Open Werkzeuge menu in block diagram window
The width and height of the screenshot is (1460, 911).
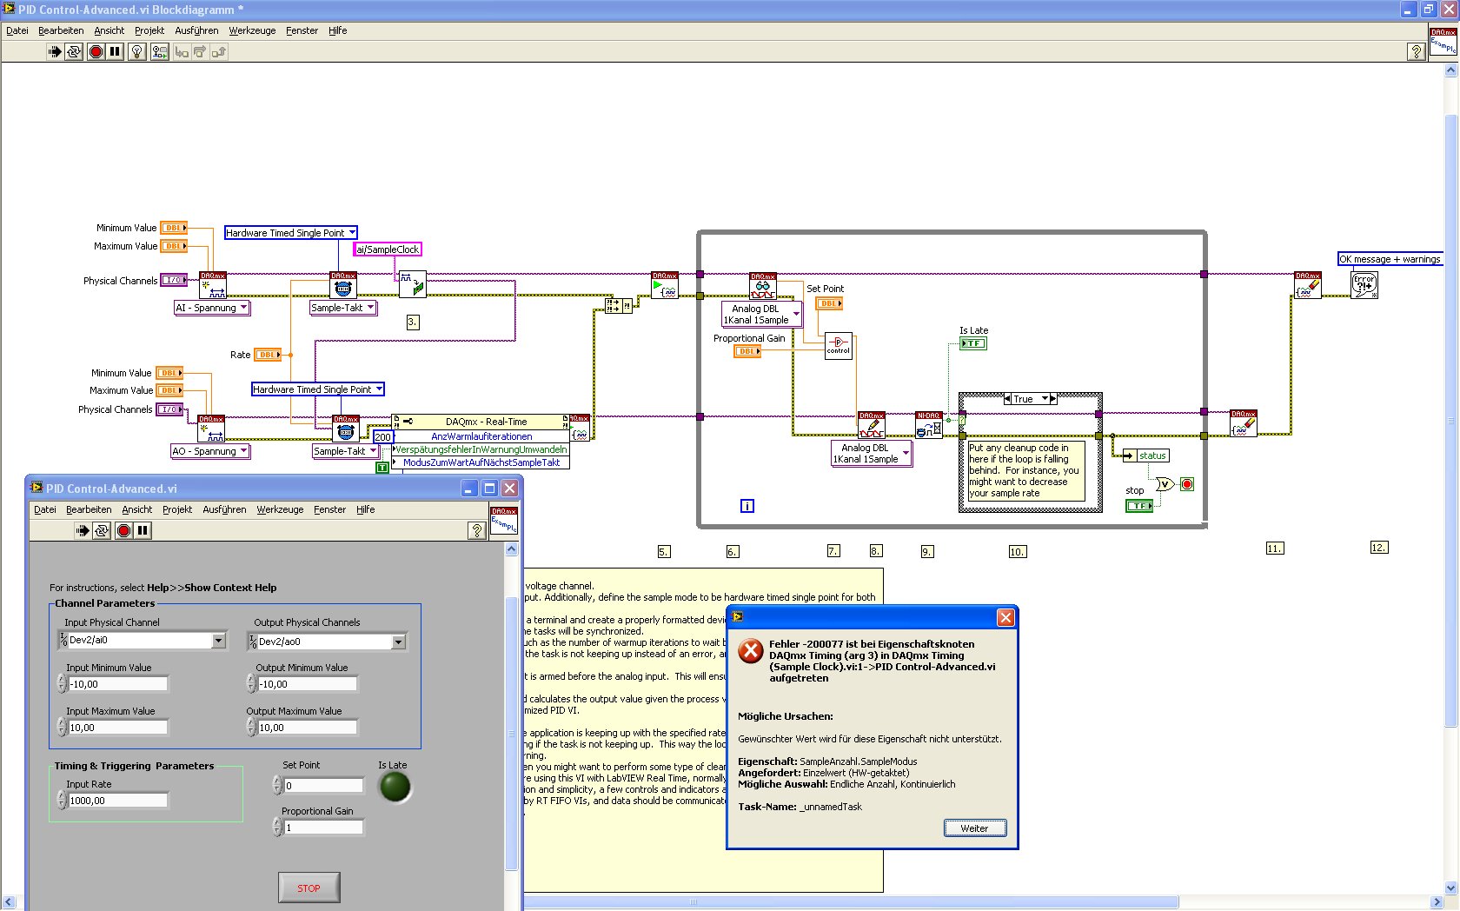tap(252, 30)
